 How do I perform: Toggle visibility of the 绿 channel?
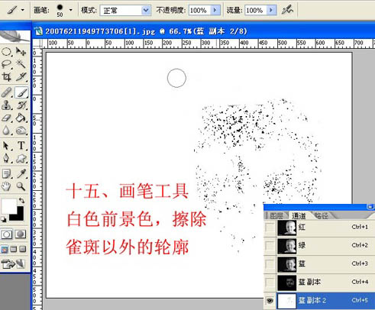click(x=270, y=246)
